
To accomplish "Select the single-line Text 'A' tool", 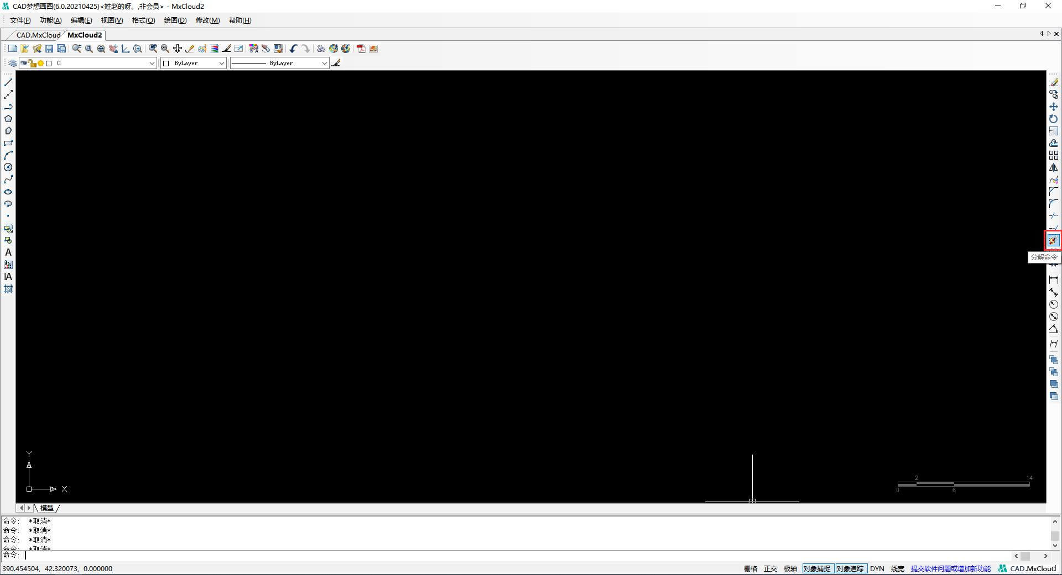I will coord(8,252).
